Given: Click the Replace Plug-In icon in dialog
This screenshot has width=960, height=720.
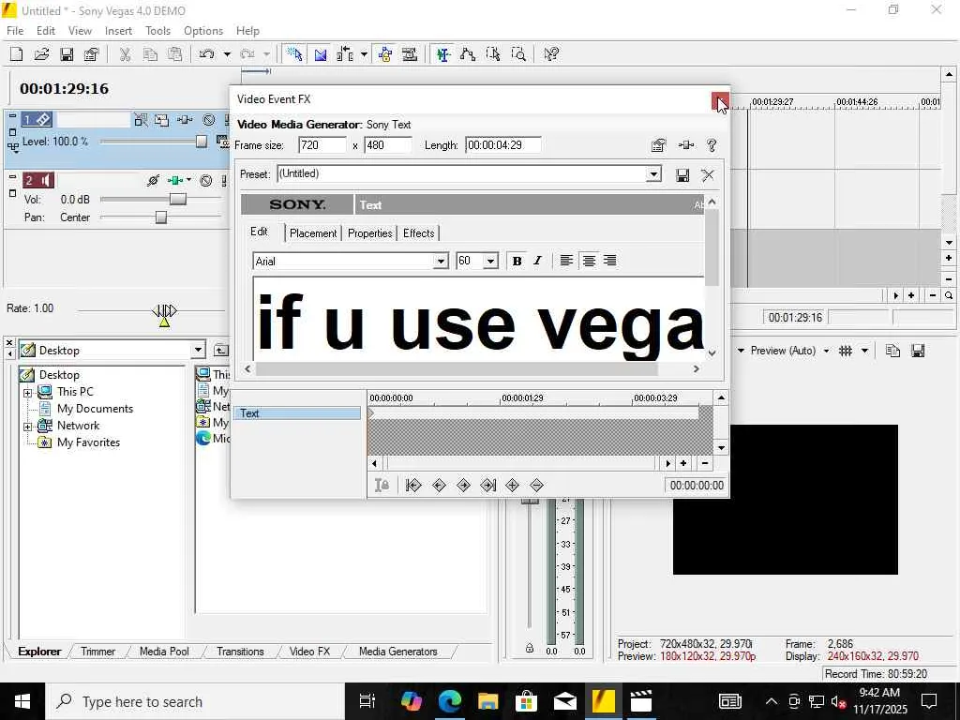Looking at the screenshot, I should coord(686,145).
